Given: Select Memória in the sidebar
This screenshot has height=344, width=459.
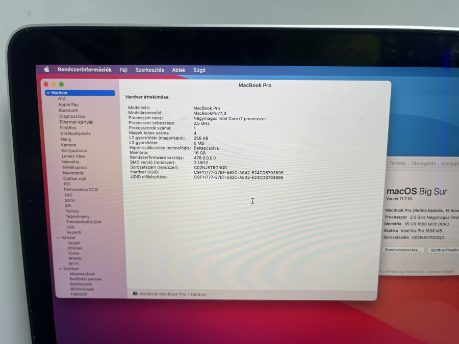Looking at the screenshot, I should pyautogui.click(x=70, y=162).
